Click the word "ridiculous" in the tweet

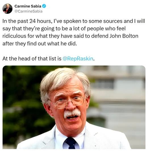pyautogui.click(x=14, y=36)
